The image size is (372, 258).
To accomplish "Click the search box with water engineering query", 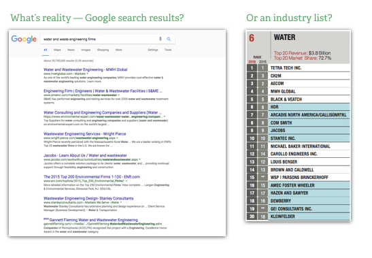I will (x=107, y=39).
